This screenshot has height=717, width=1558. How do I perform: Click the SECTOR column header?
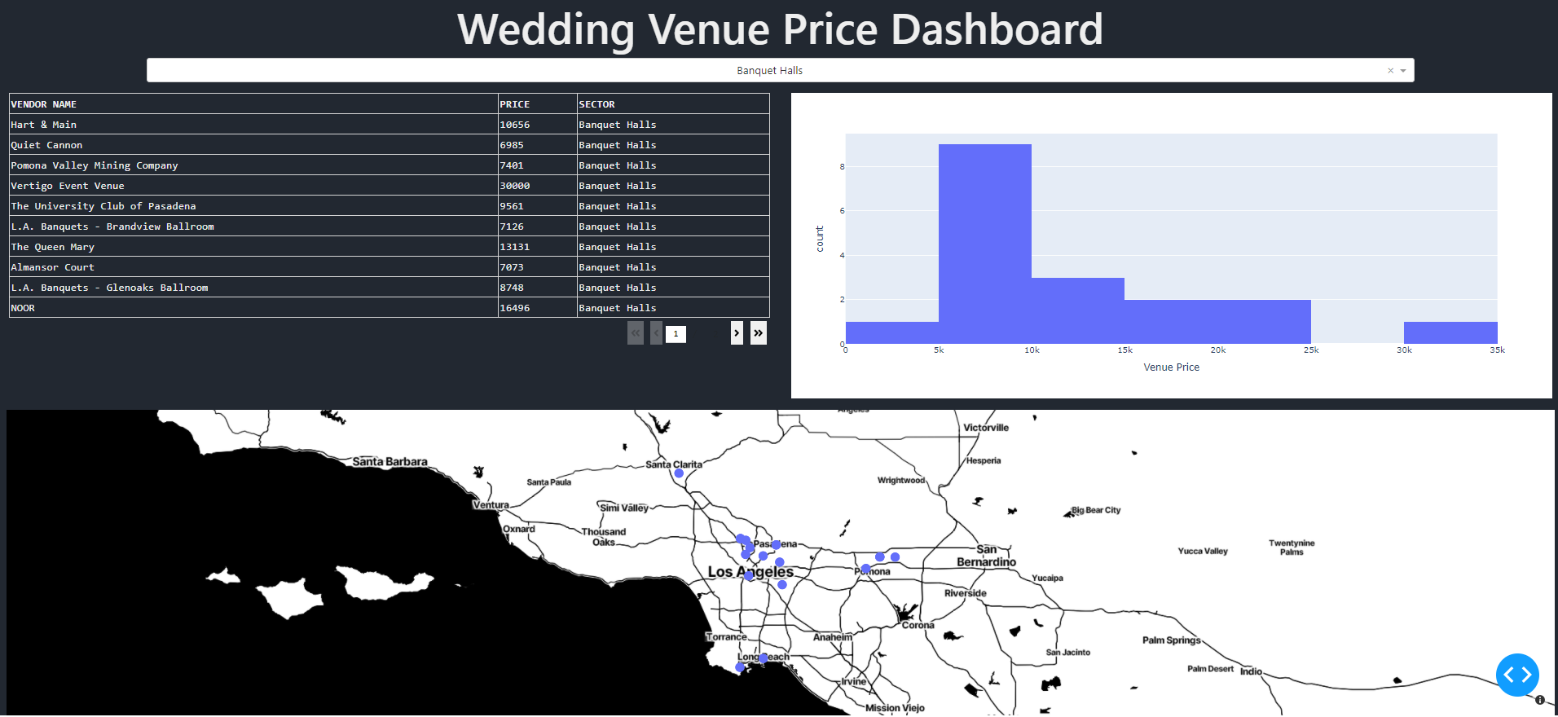(x=673, y=104)
